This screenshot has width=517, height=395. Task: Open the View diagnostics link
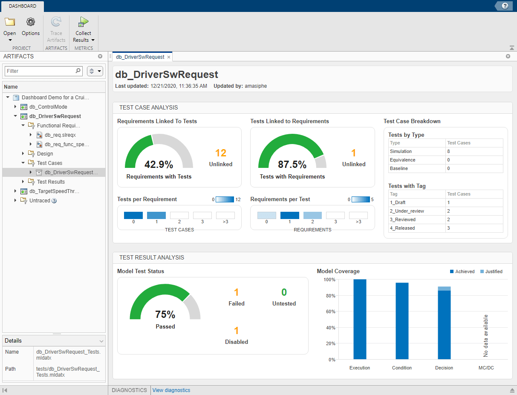coord(171,390)
